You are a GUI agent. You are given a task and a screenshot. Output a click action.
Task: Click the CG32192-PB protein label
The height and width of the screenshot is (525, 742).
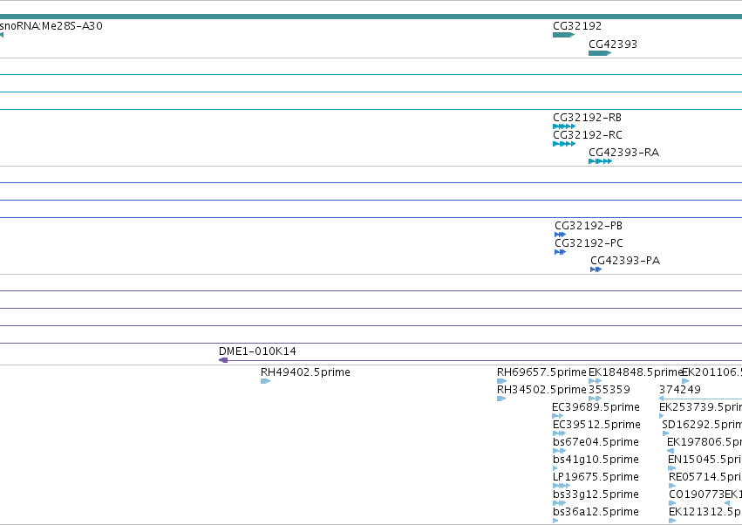tap(589, 225)
